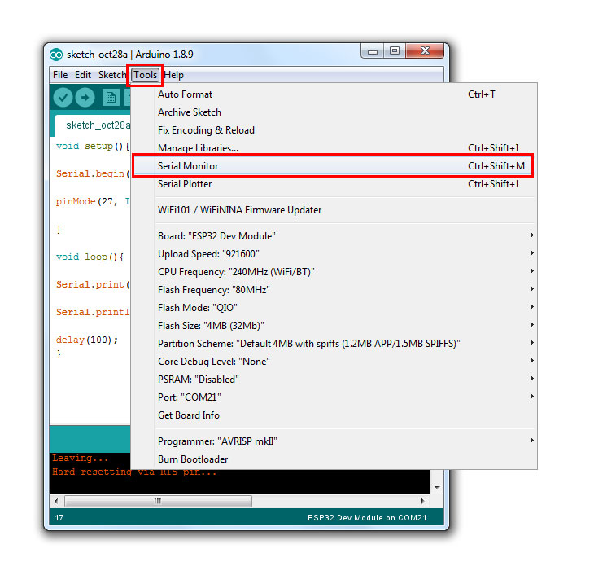Viewport: 594px width, 575px height.
Task: Expand Programmer AVRISP mkII submenu
Action: point(334,441)
